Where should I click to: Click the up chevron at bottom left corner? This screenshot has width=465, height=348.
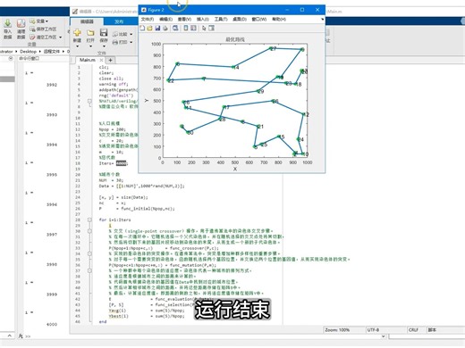tap(9, 336)
